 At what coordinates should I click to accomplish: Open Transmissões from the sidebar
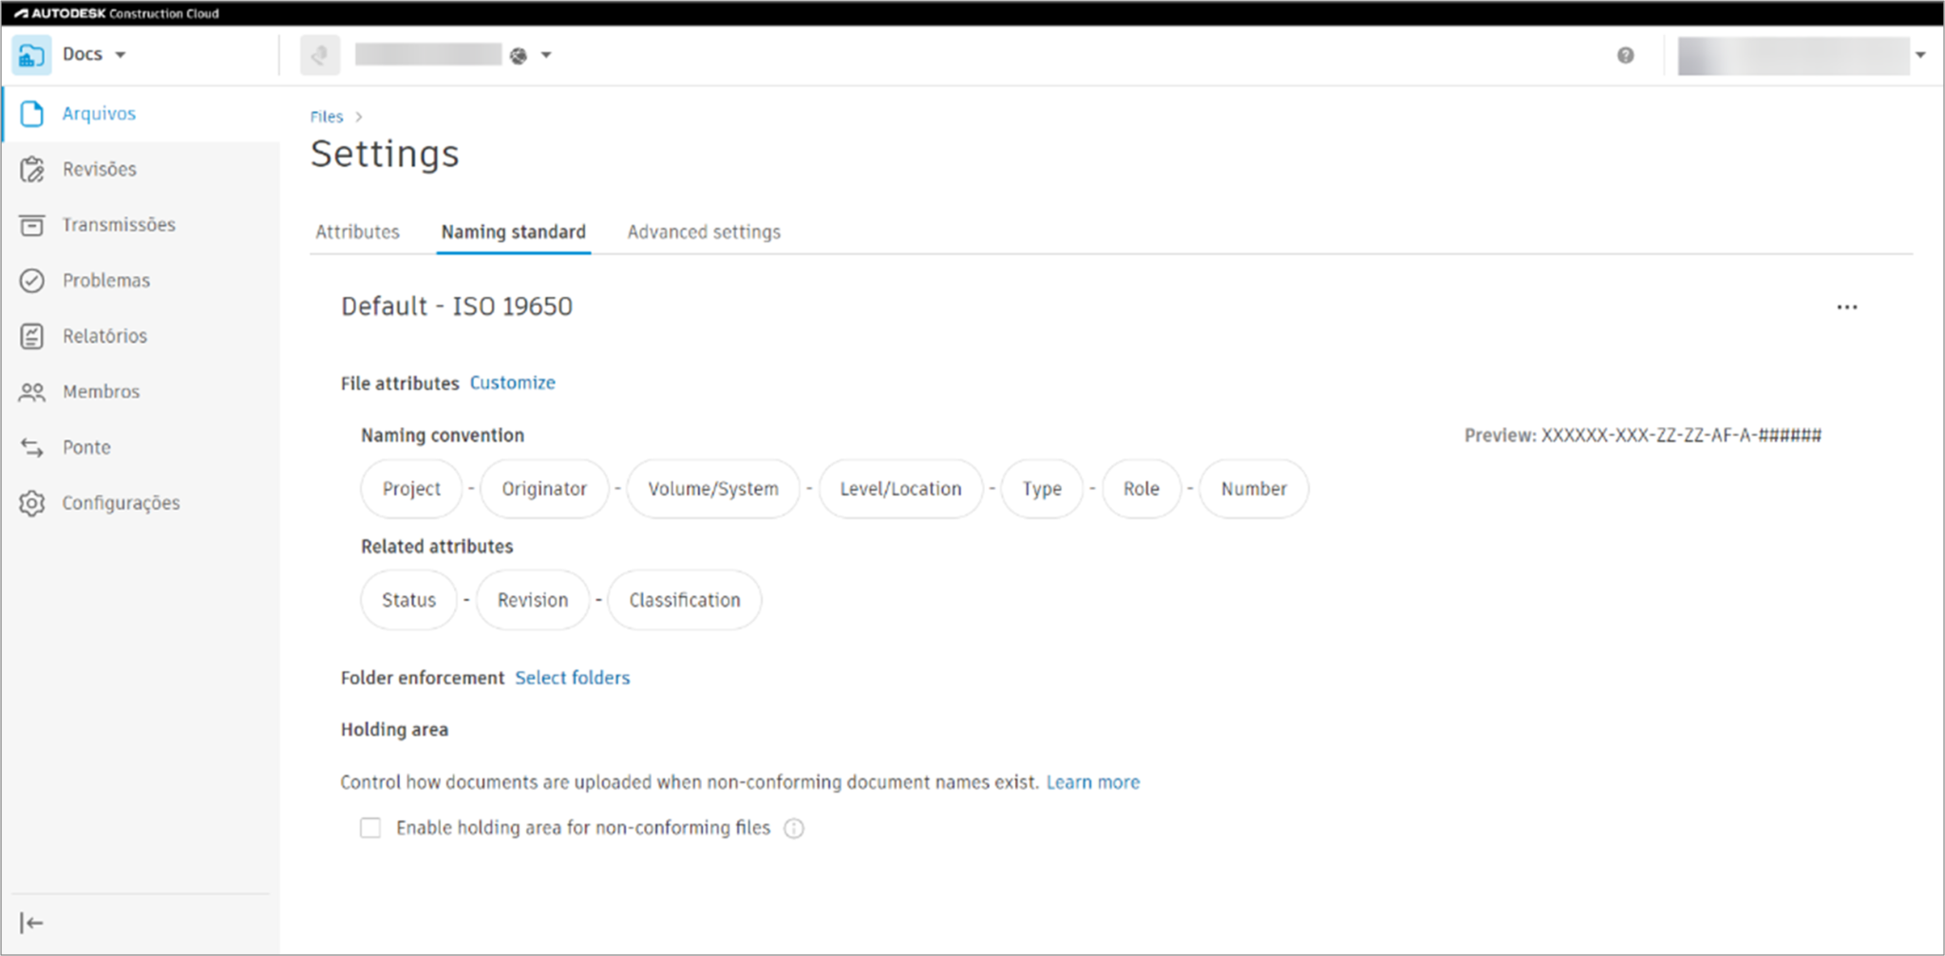pos(119,224)
